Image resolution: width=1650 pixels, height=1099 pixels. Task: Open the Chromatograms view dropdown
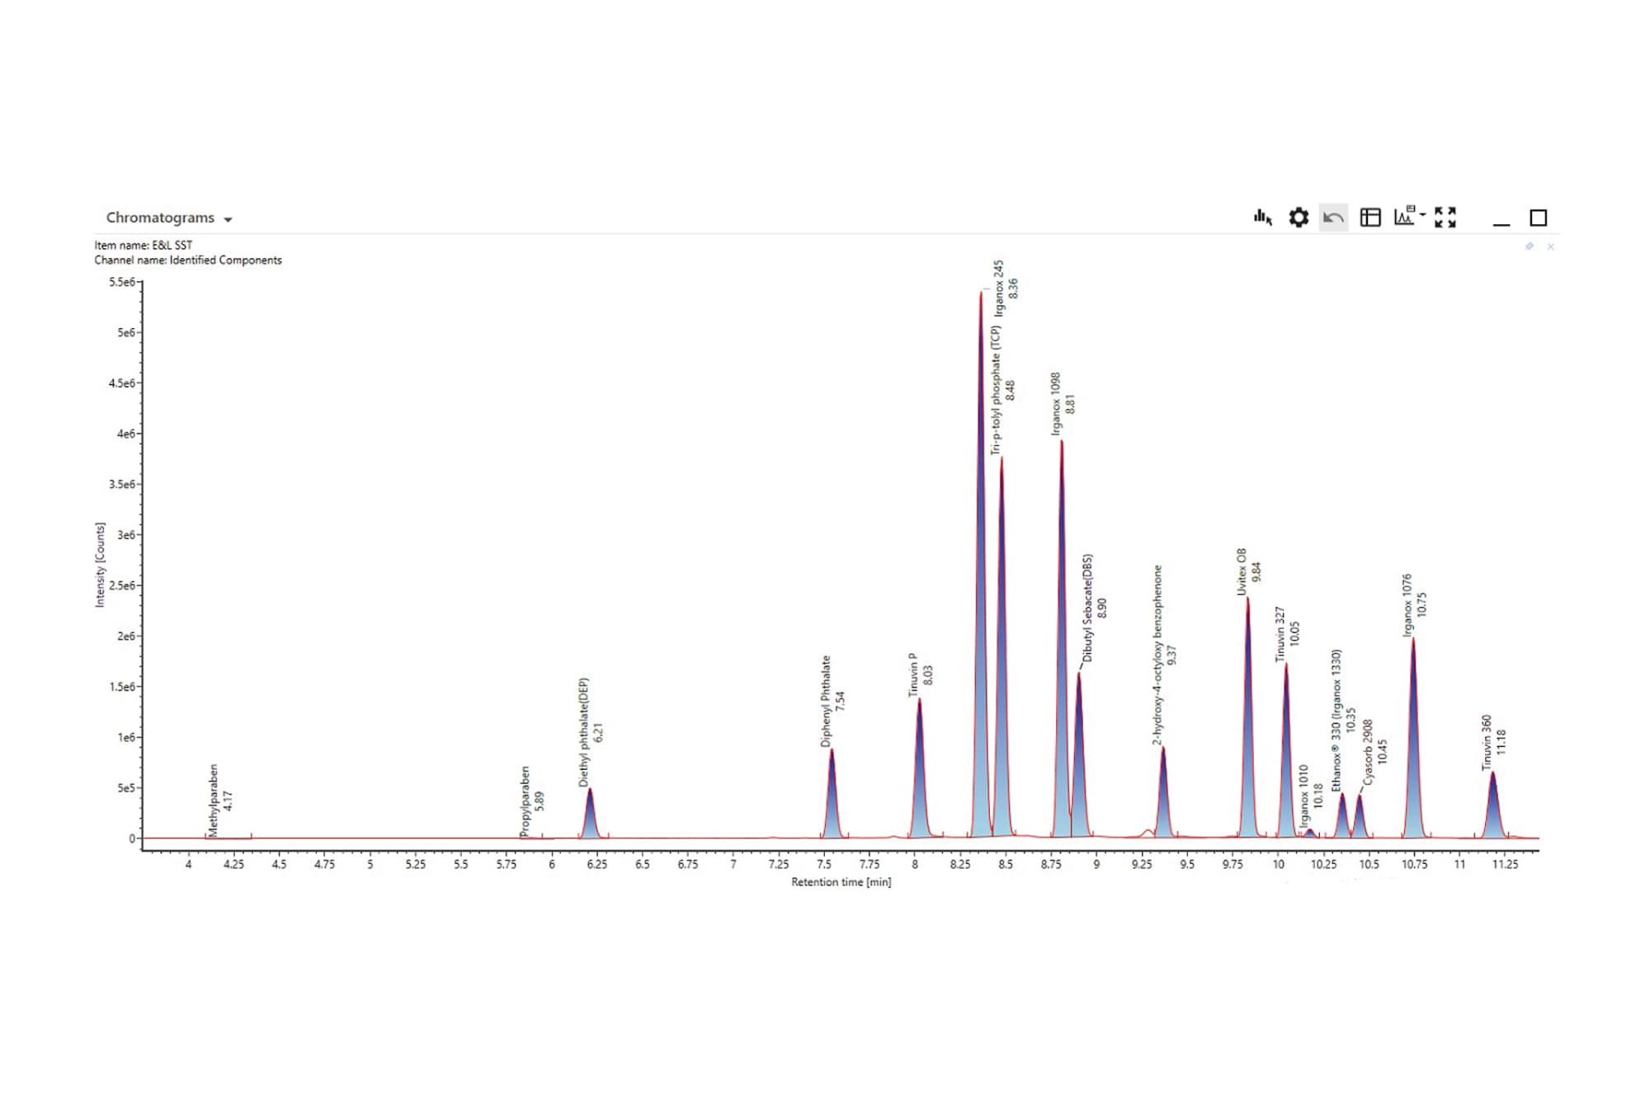click(229, 218)
